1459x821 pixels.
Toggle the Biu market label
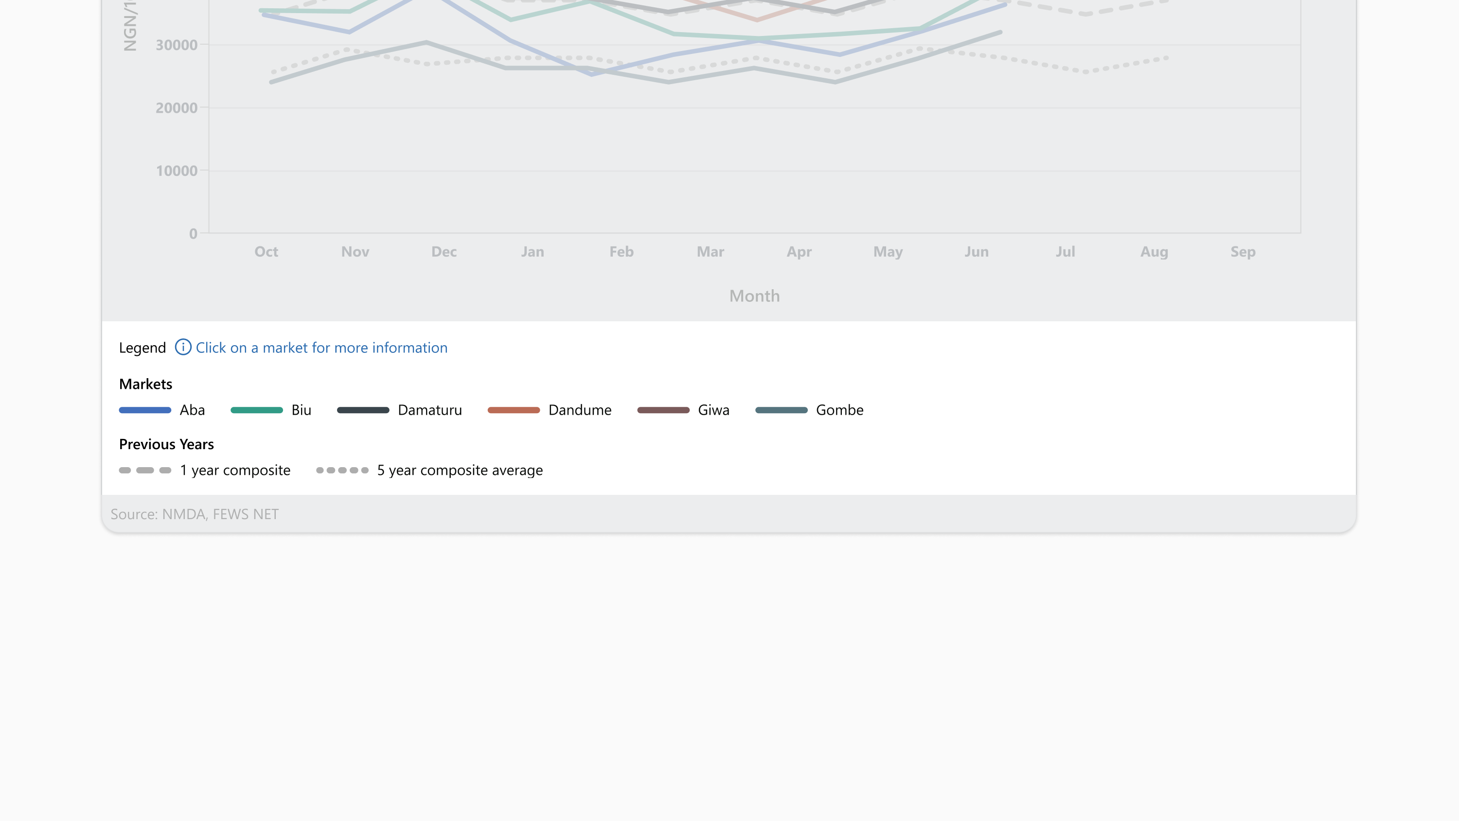tap(302, 410)
